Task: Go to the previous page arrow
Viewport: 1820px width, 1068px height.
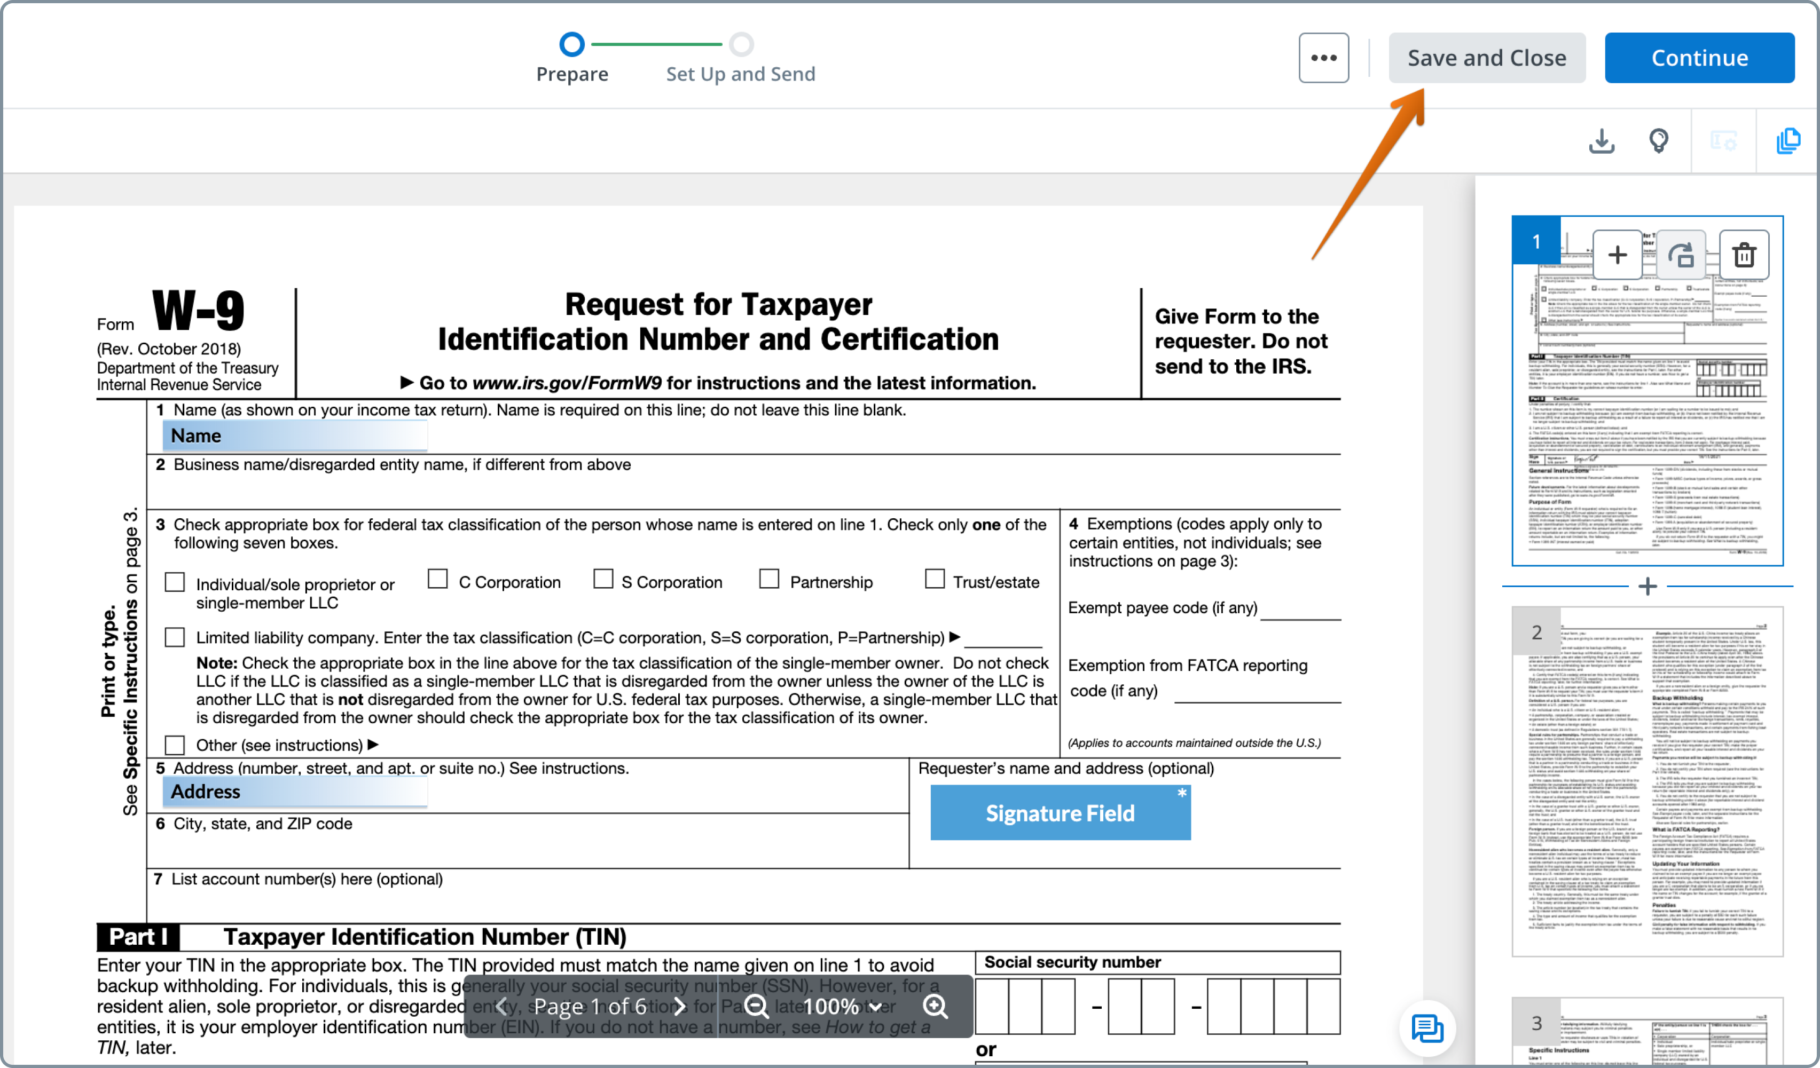Action: coord(501,1006)
